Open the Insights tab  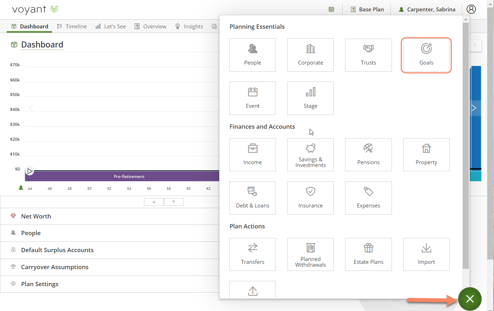[x=189, y=27]
